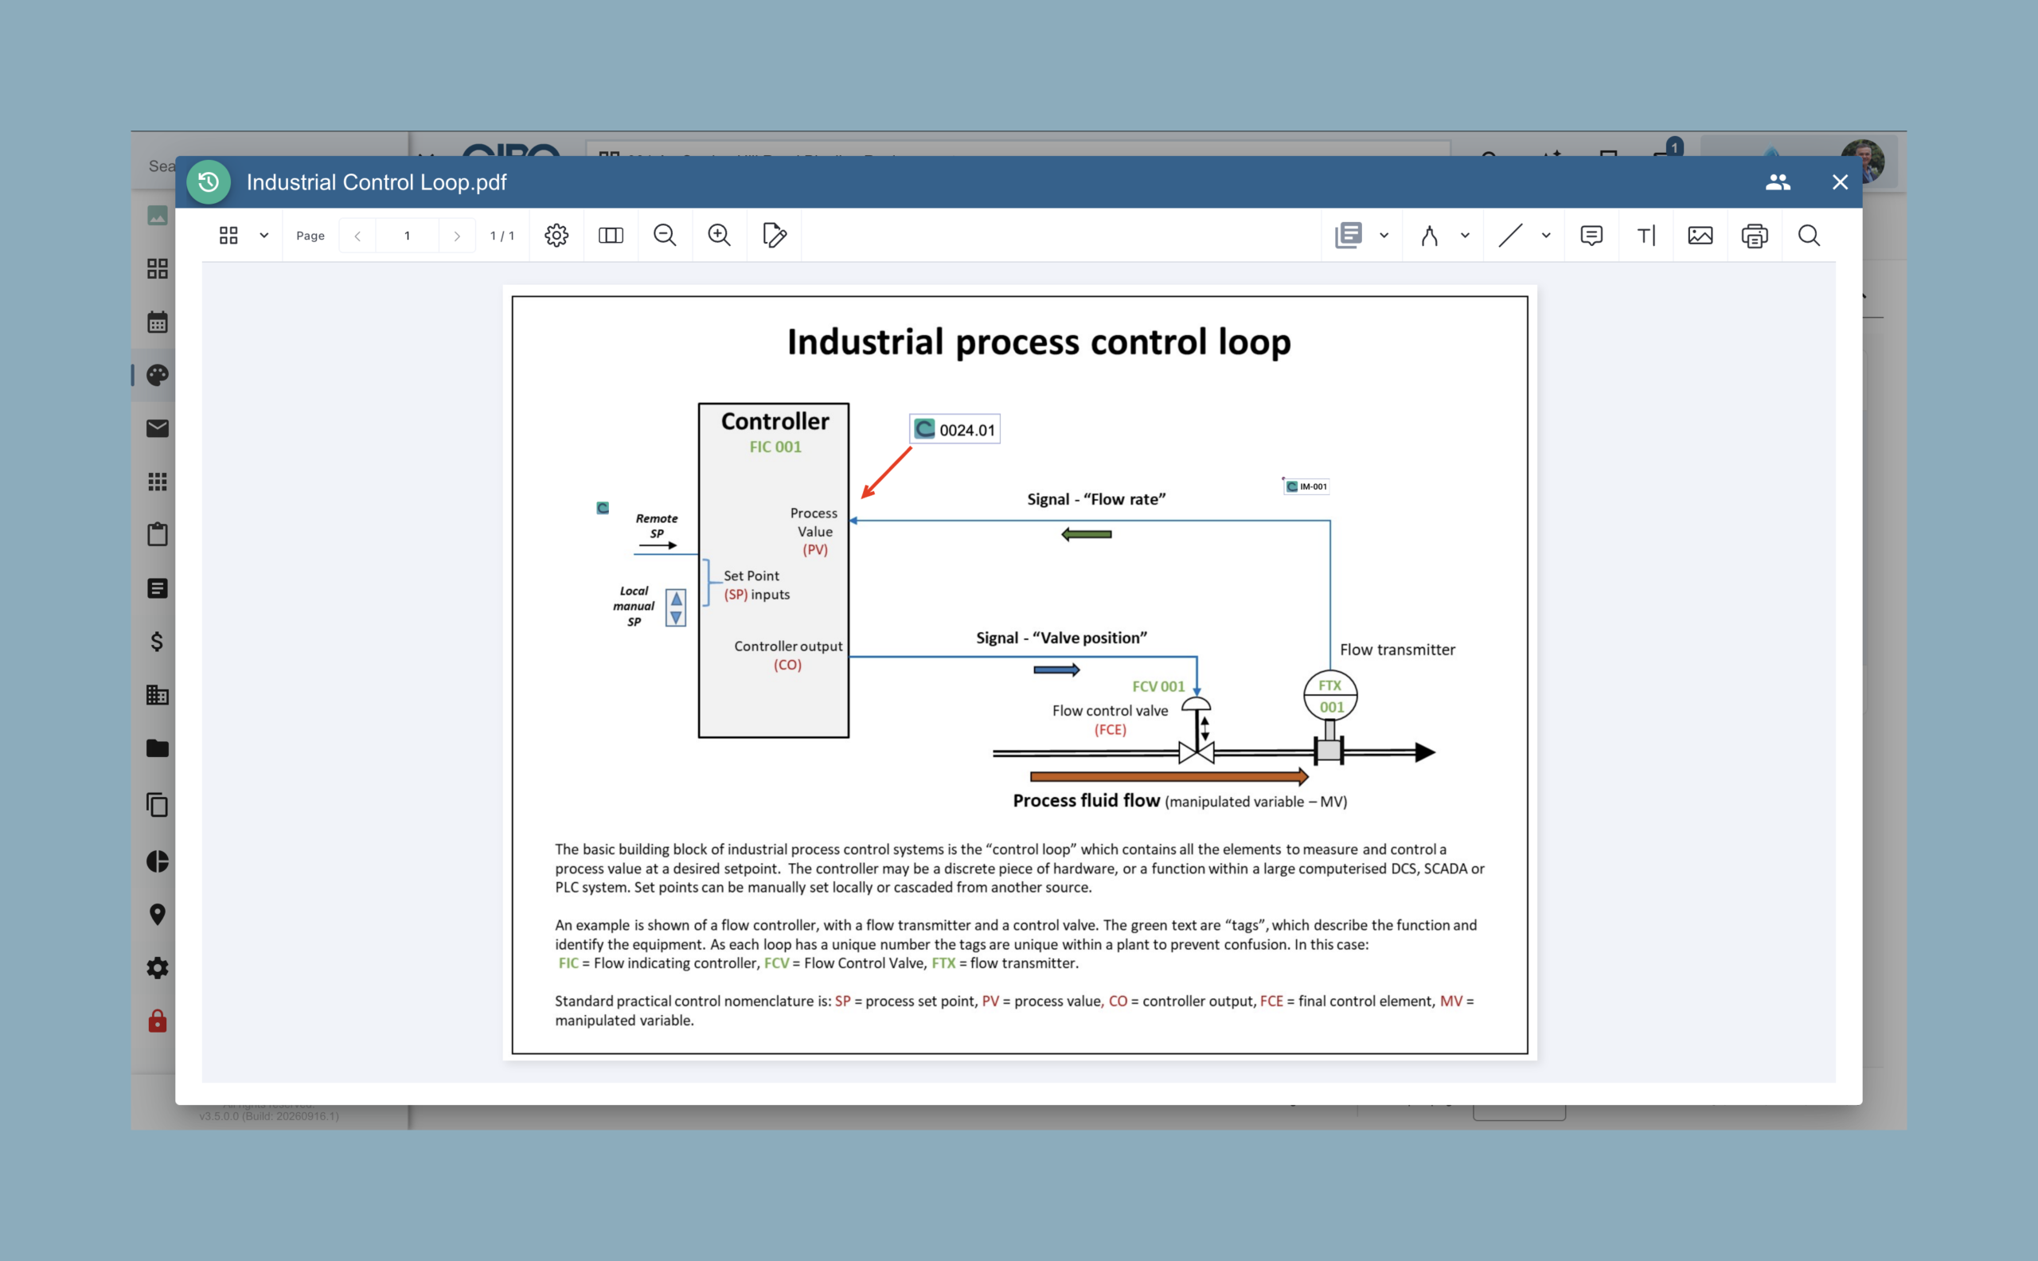
Task: Select the measure compass tool
Action: point(1429,236)
